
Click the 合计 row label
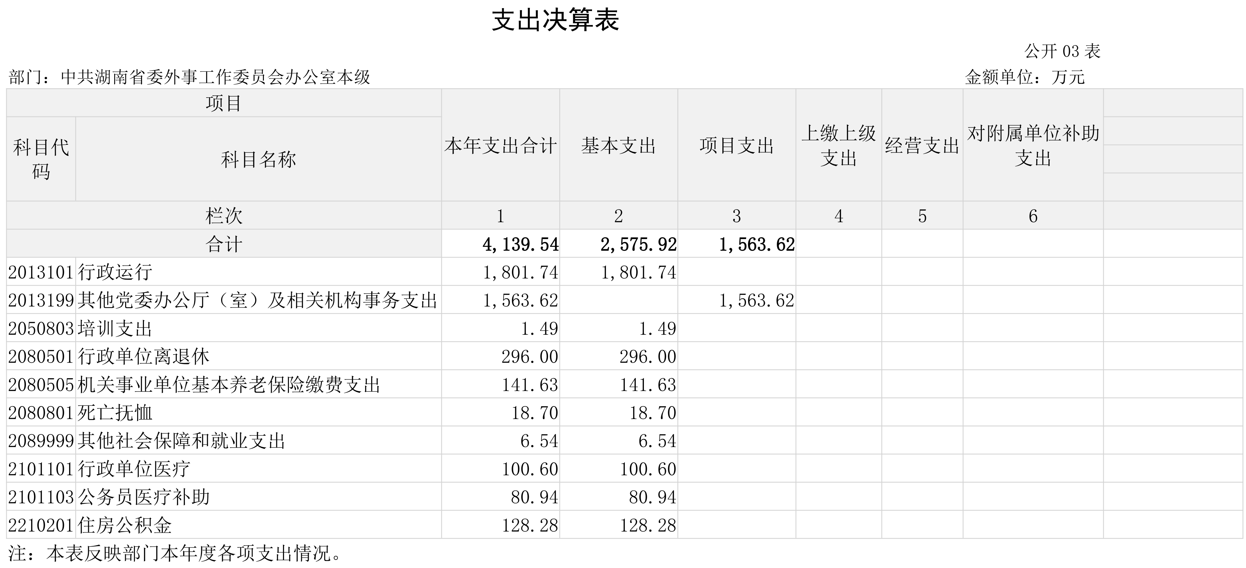pos(223,244)
